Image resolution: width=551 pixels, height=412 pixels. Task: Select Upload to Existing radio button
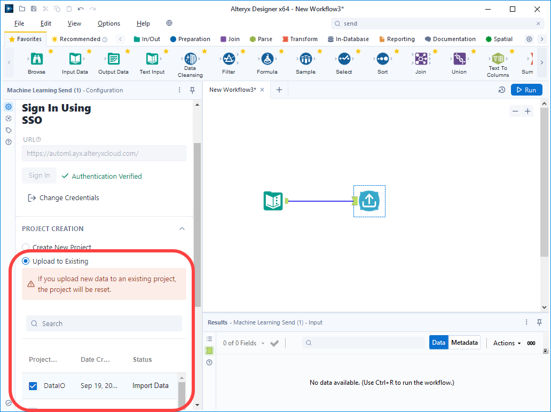(26, 261)
